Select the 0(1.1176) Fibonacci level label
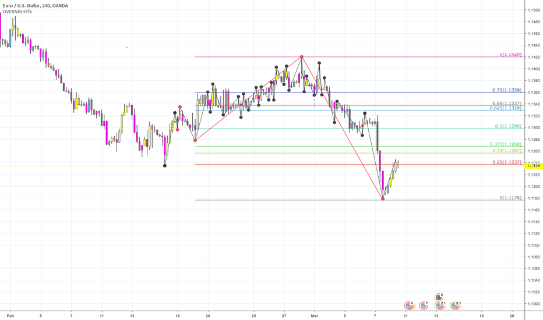Viewport: 543px width, 320px height. coord(510,198)
